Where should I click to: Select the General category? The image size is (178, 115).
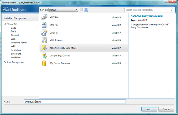(15, 35)
